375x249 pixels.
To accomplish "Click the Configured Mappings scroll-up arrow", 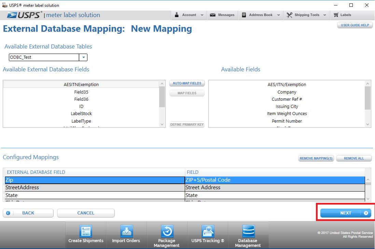I will [x=368, y=180].
